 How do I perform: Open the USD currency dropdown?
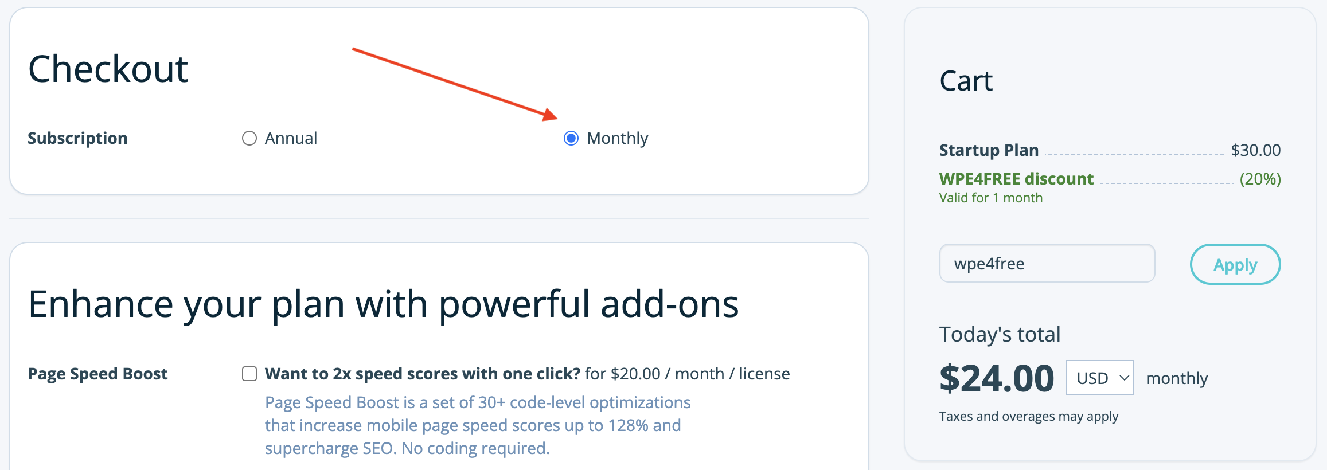[1099, 378]
